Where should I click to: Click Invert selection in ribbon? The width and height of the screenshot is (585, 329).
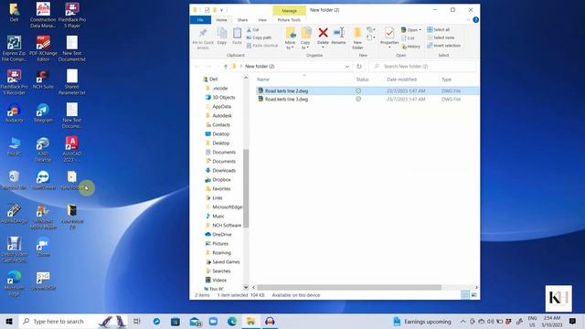click(x=444, y=46)
